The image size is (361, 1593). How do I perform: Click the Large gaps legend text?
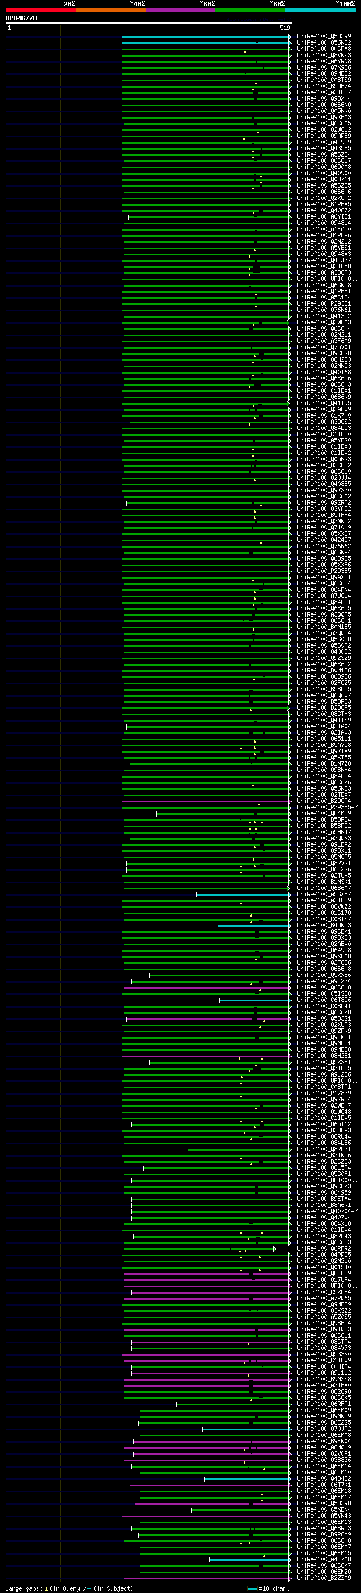[x=70, y=1588]
